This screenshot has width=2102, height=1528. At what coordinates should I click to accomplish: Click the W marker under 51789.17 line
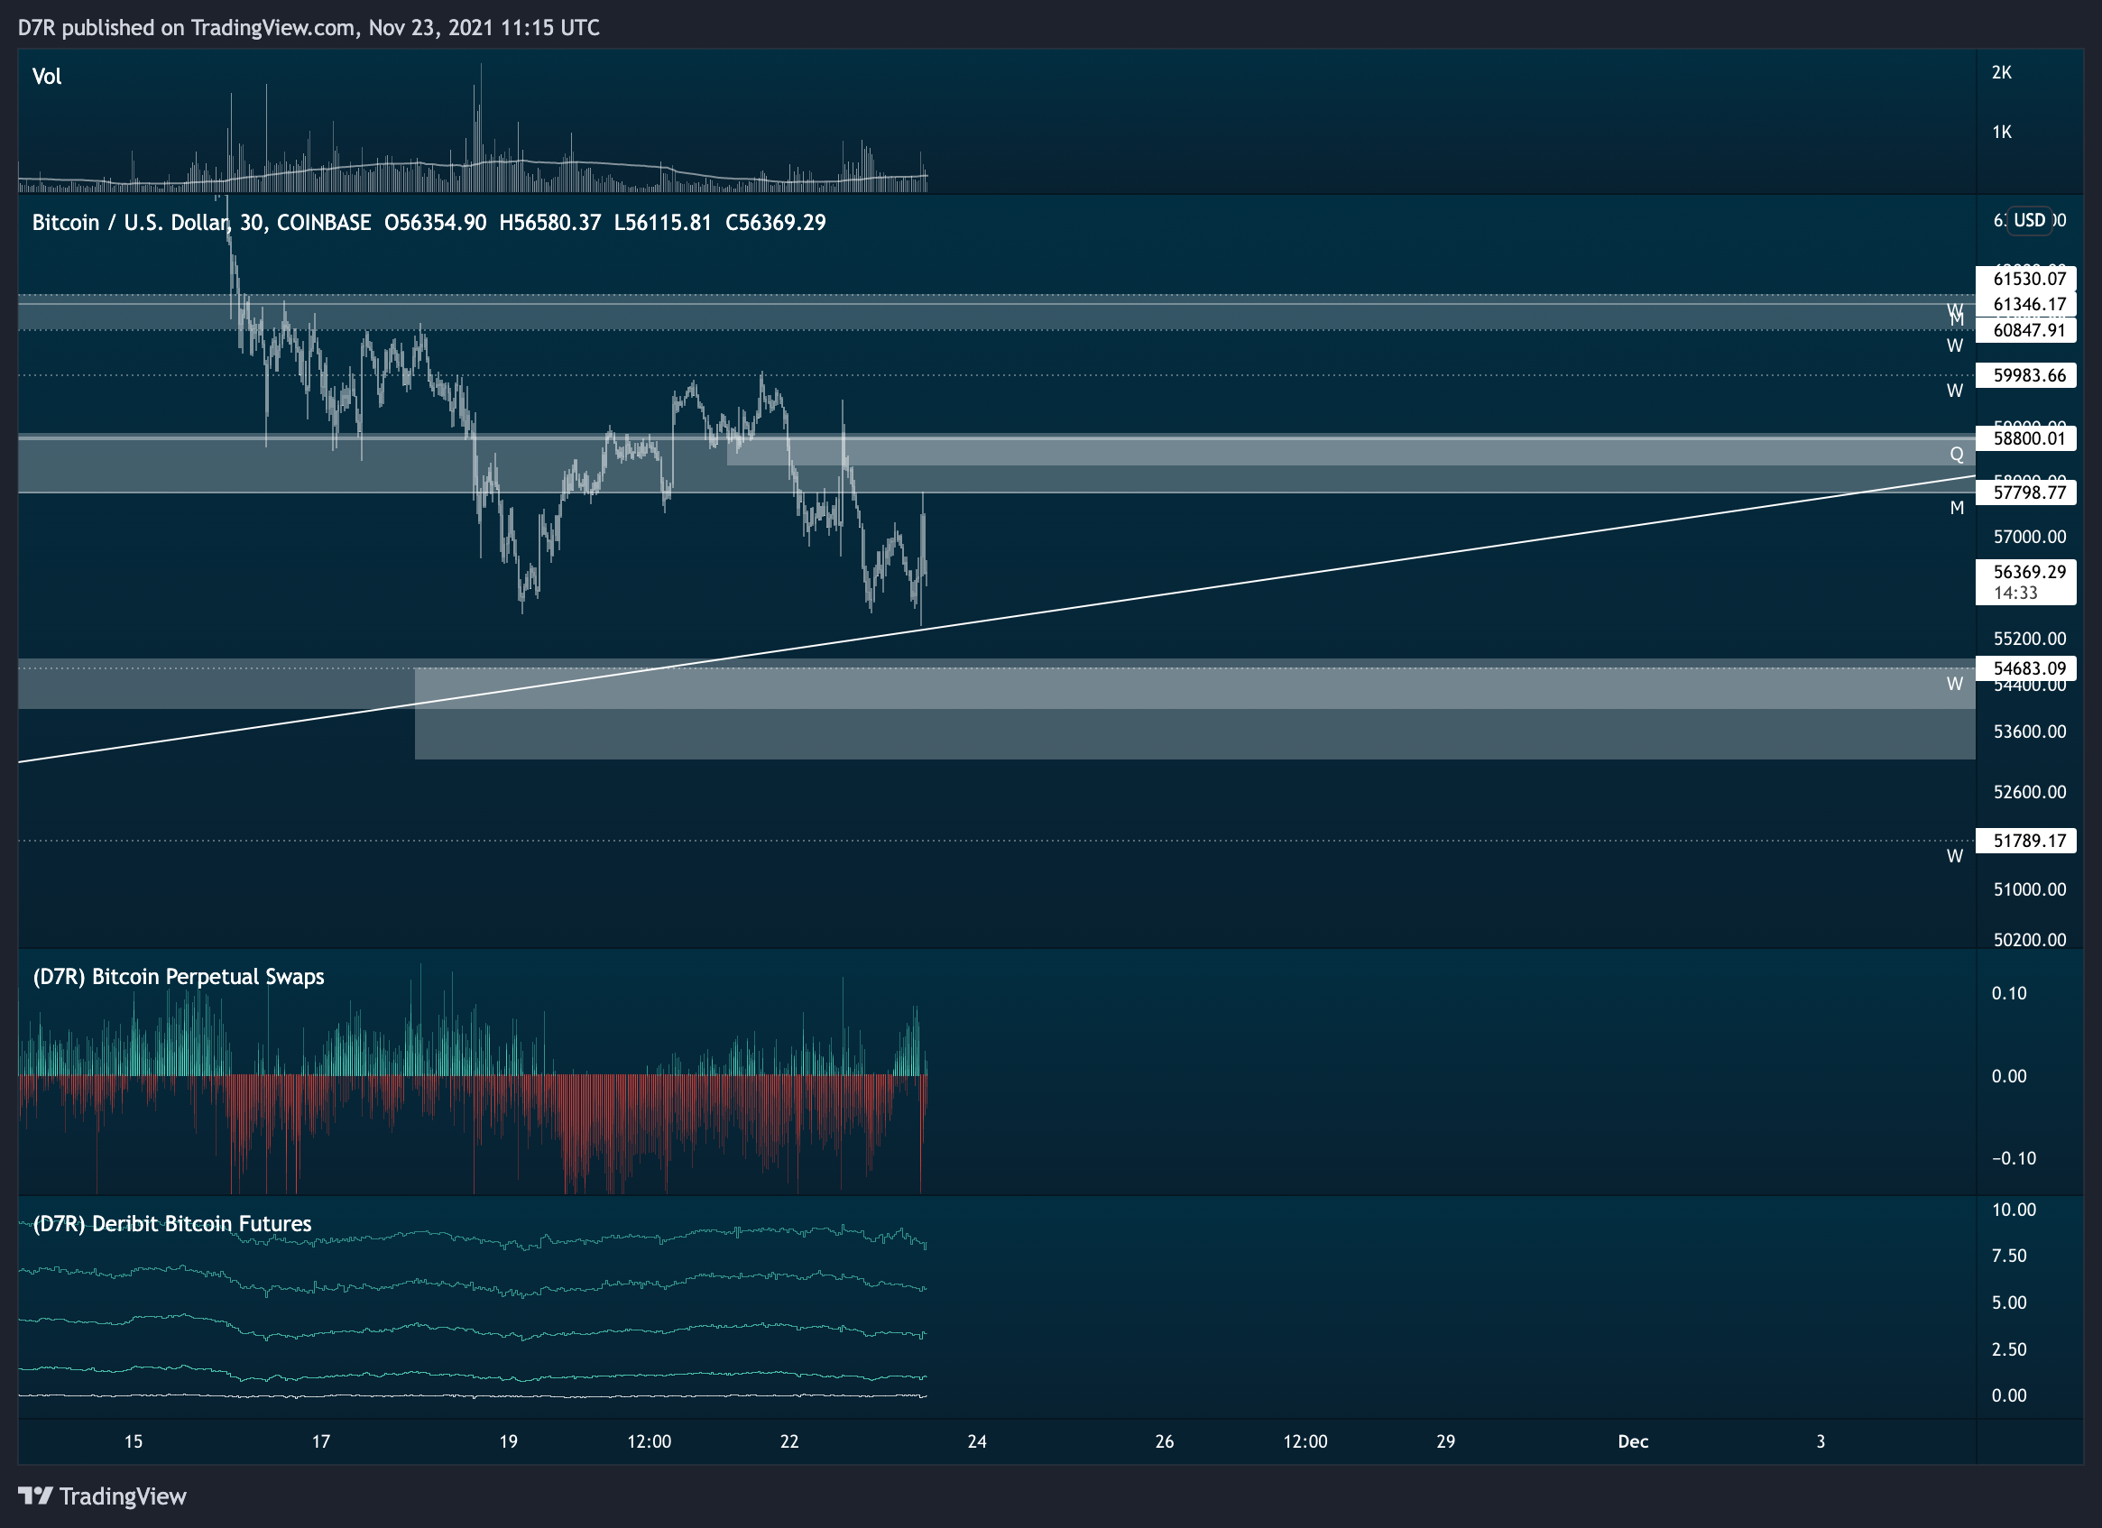[x=1955, y=856]
